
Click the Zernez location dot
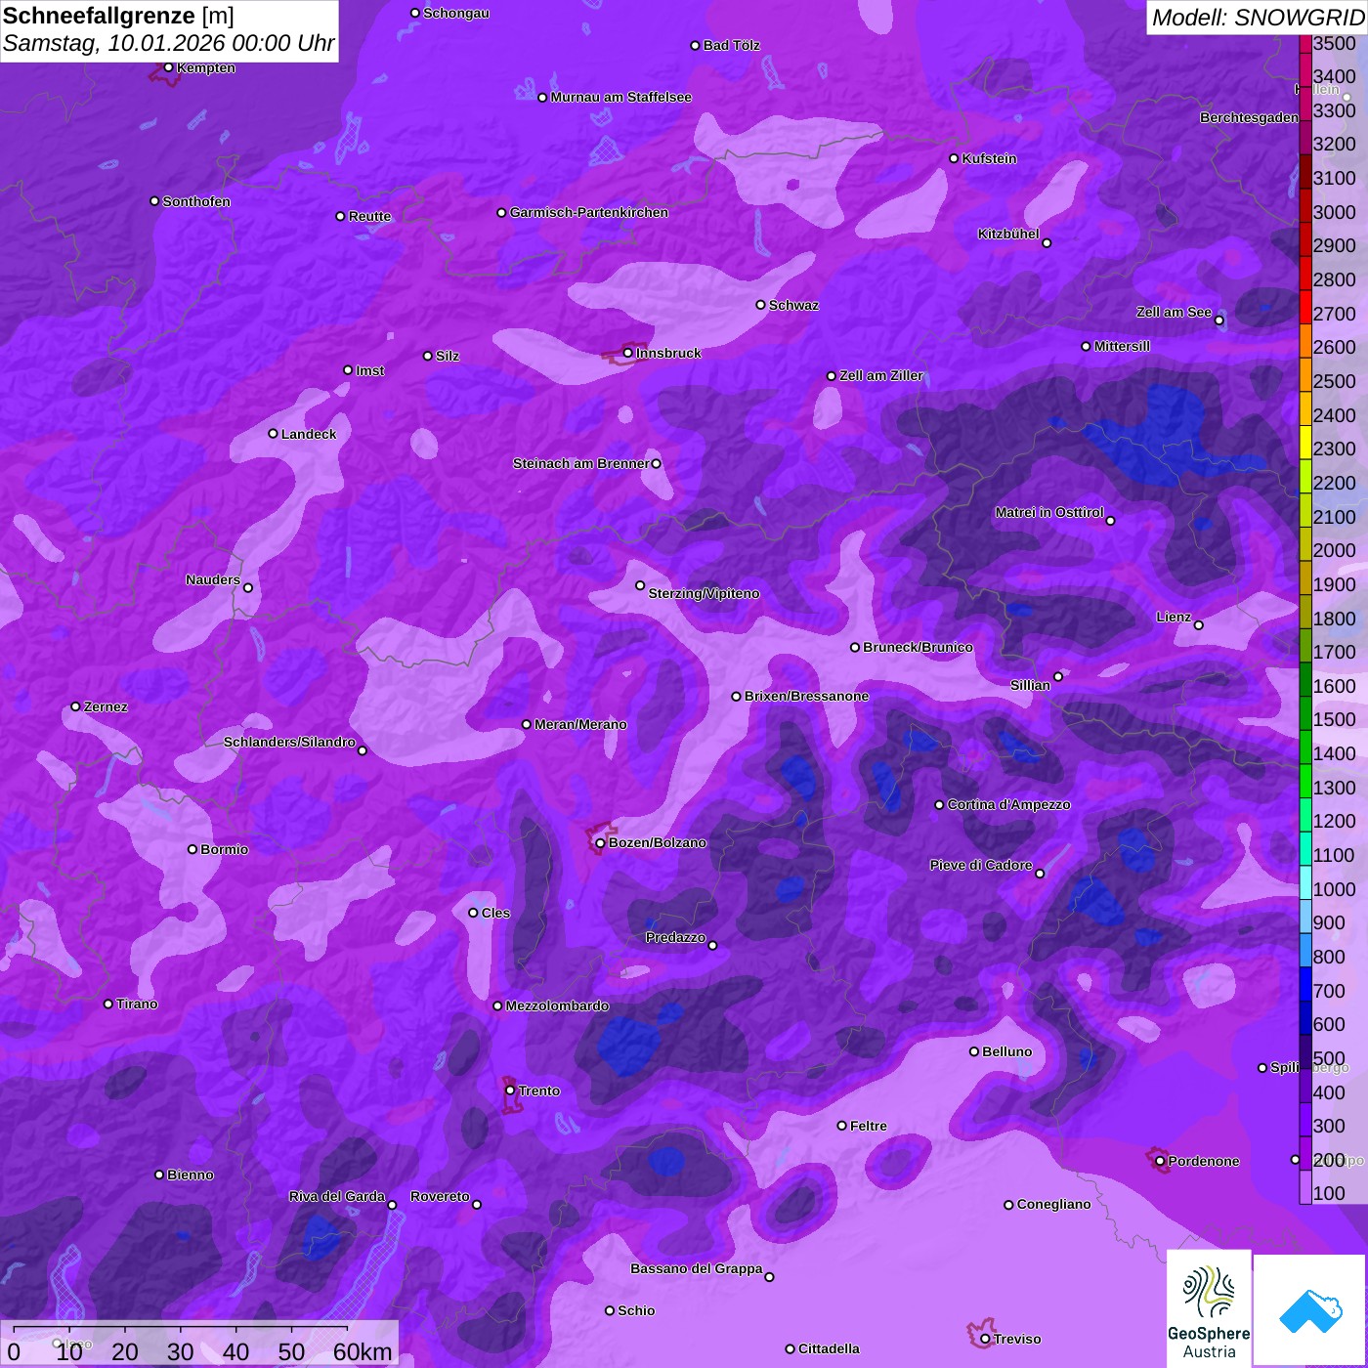pyautogui.click(x=76, y=706)
